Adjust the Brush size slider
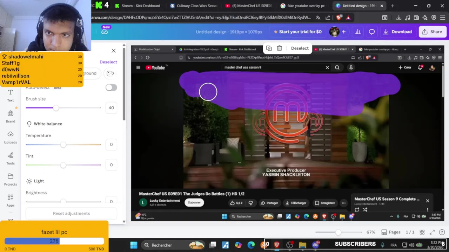449x252 pixels. coord(63,108)
